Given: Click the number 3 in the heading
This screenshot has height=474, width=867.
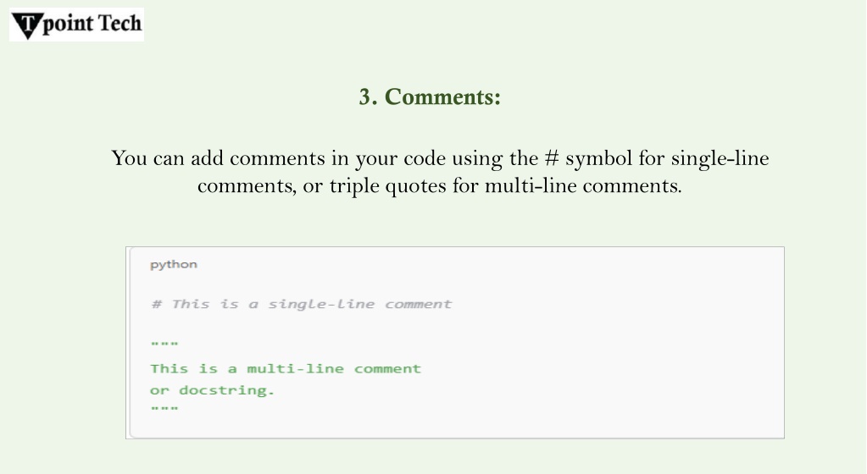Looking at the screenshot, I should pos(365,97).
